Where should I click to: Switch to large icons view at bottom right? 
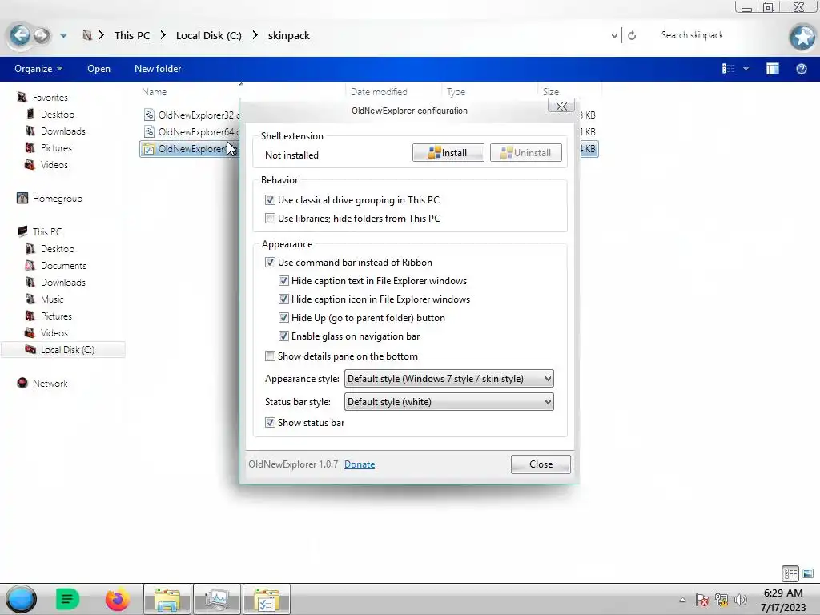tap(808, 573)
